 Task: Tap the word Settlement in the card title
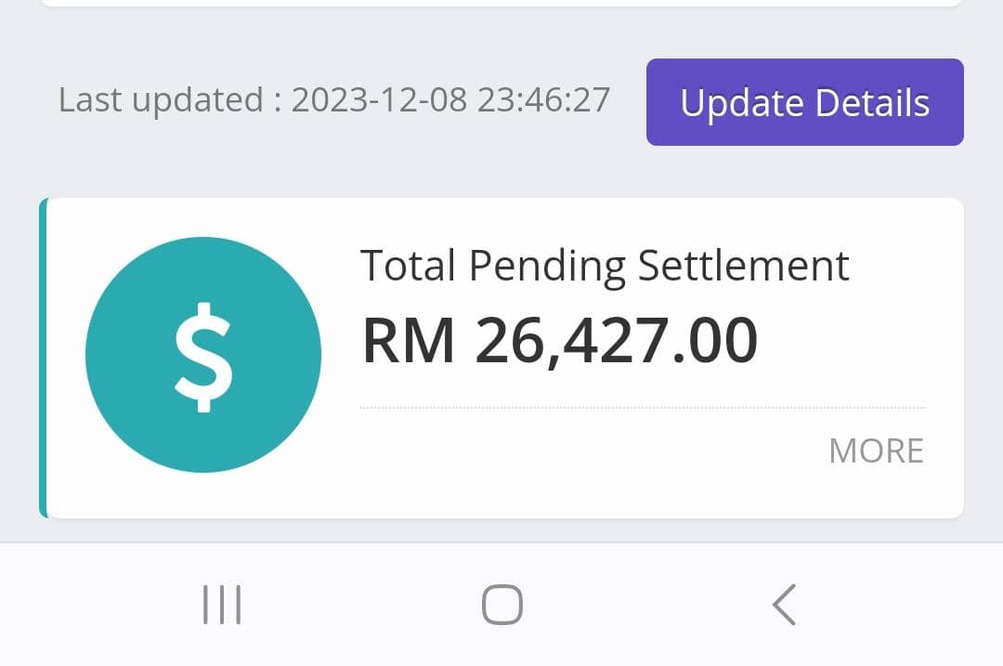743,266
